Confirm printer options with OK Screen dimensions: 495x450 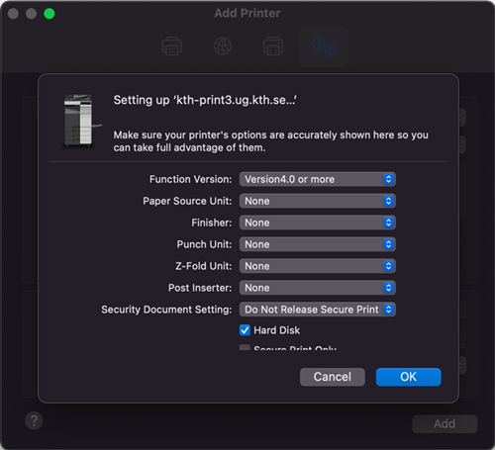[408, 377]
